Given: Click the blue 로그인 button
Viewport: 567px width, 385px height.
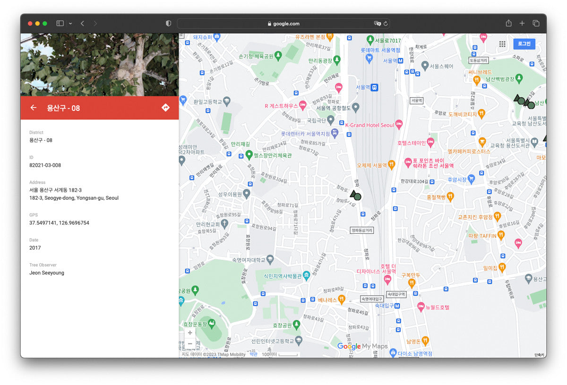Looking at the screenshot, I should click(x=524, y=44).
